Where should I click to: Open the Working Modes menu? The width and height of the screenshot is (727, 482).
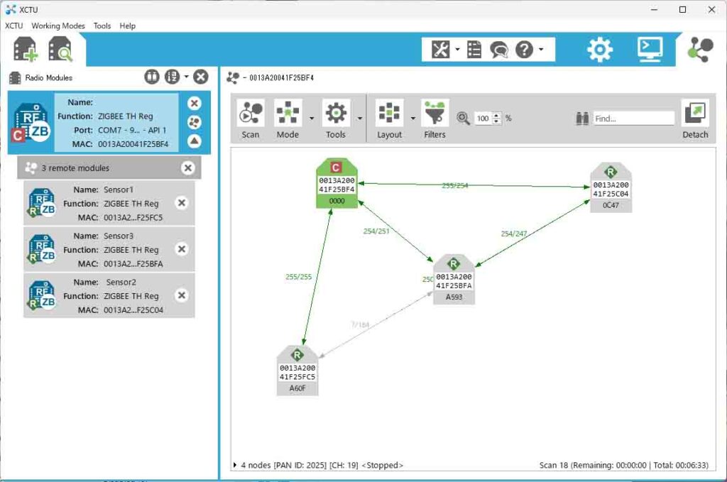[x=58, y=26]
